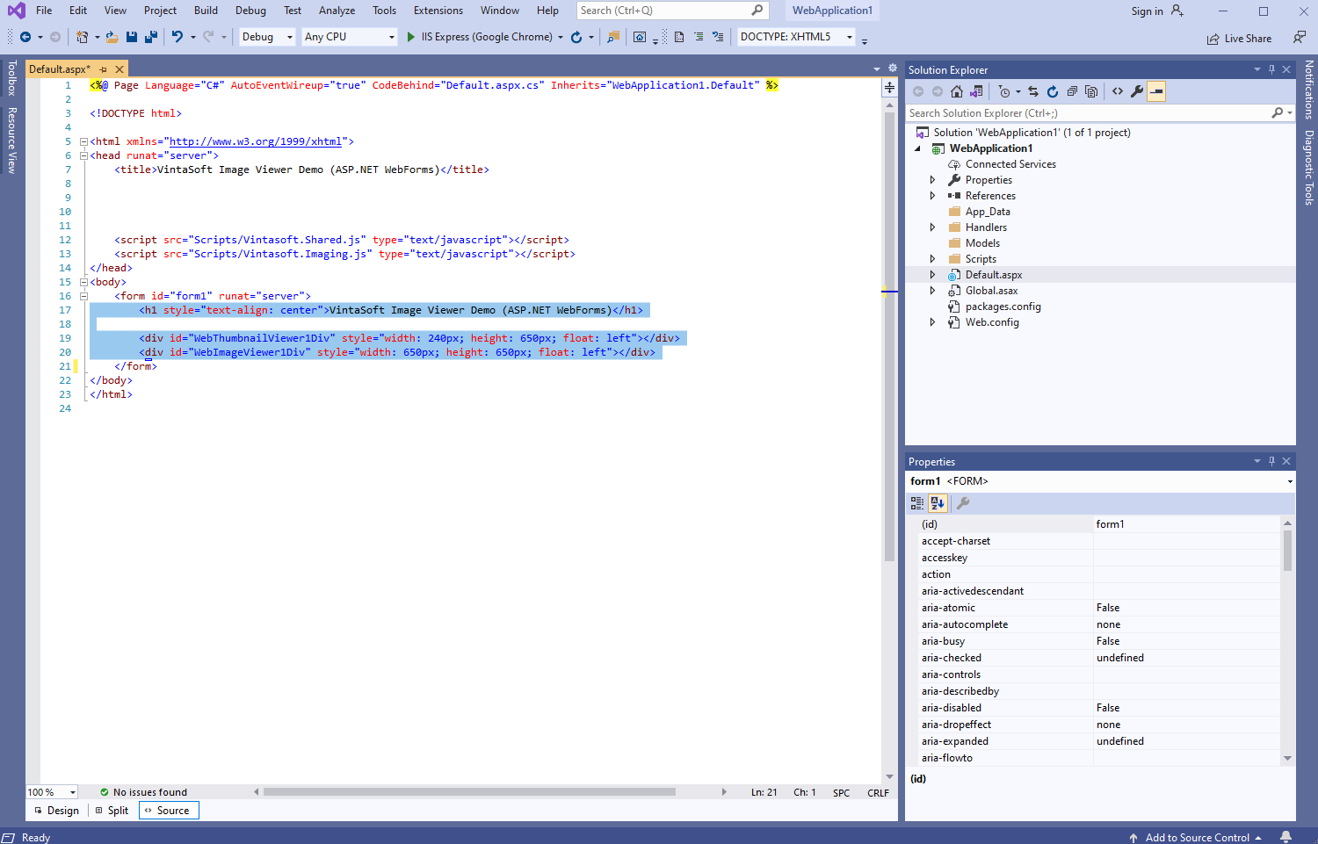Expand the Scripts folder node
The height and width of the screenshot is (844, 1318).
(x=932, y=259)
